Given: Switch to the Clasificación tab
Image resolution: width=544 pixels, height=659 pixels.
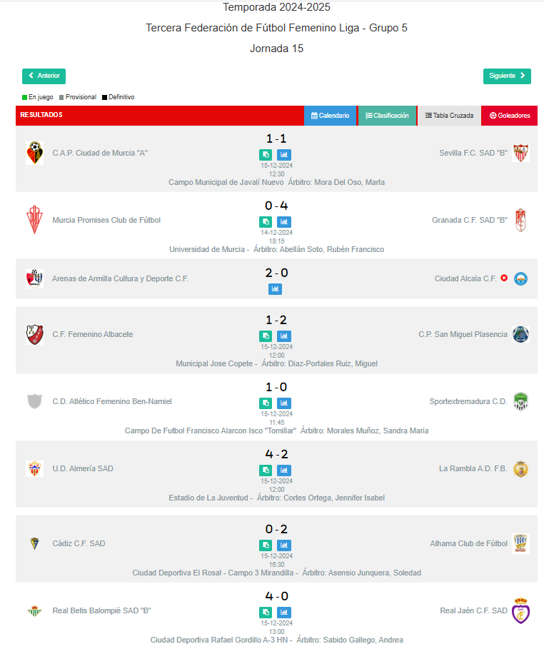Looking at the screenshot, I should click(x=387, y=116).
